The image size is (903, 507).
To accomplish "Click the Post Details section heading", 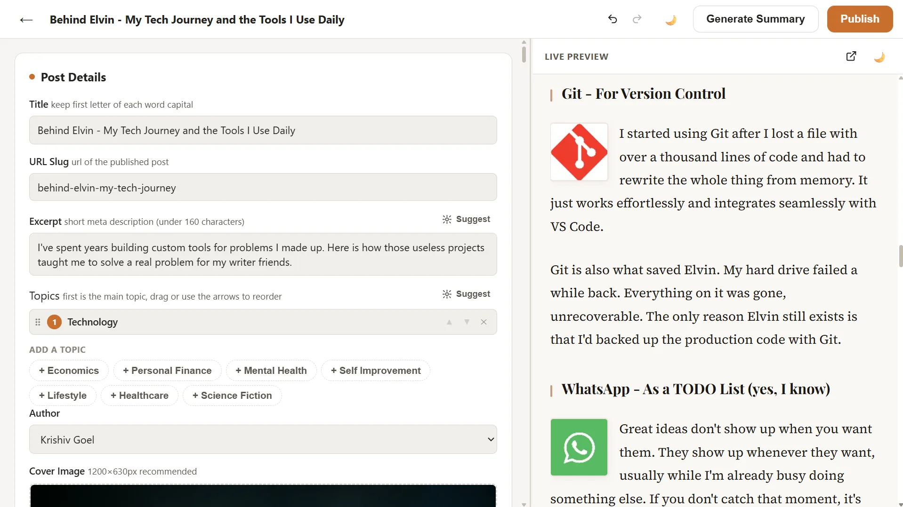I will click(x=73, y=77).
